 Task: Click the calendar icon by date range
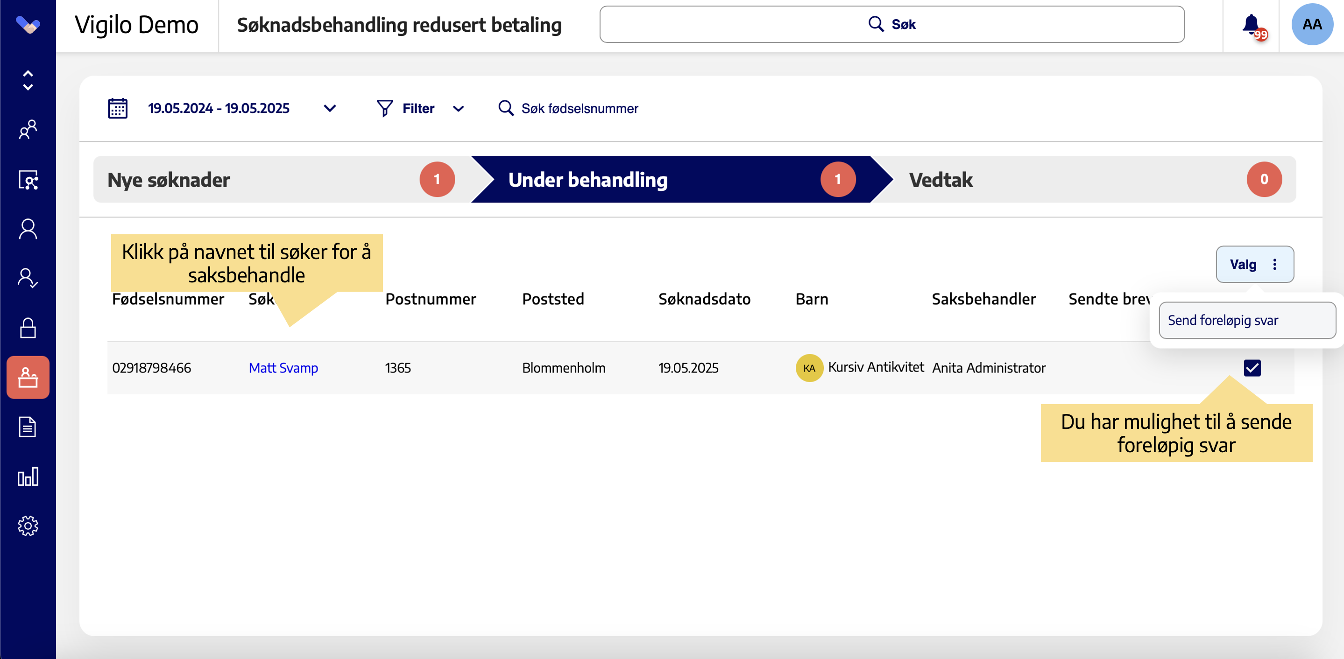tap(117, 108)
